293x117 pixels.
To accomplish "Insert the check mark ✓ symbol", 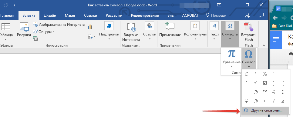I will click(256, 83).
